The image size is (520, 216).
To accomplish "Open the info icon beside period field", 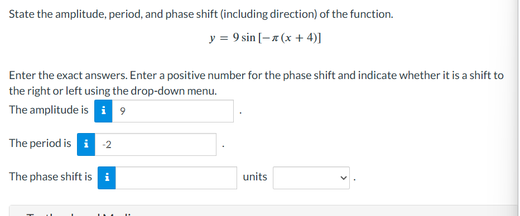I will click(86, 144).
